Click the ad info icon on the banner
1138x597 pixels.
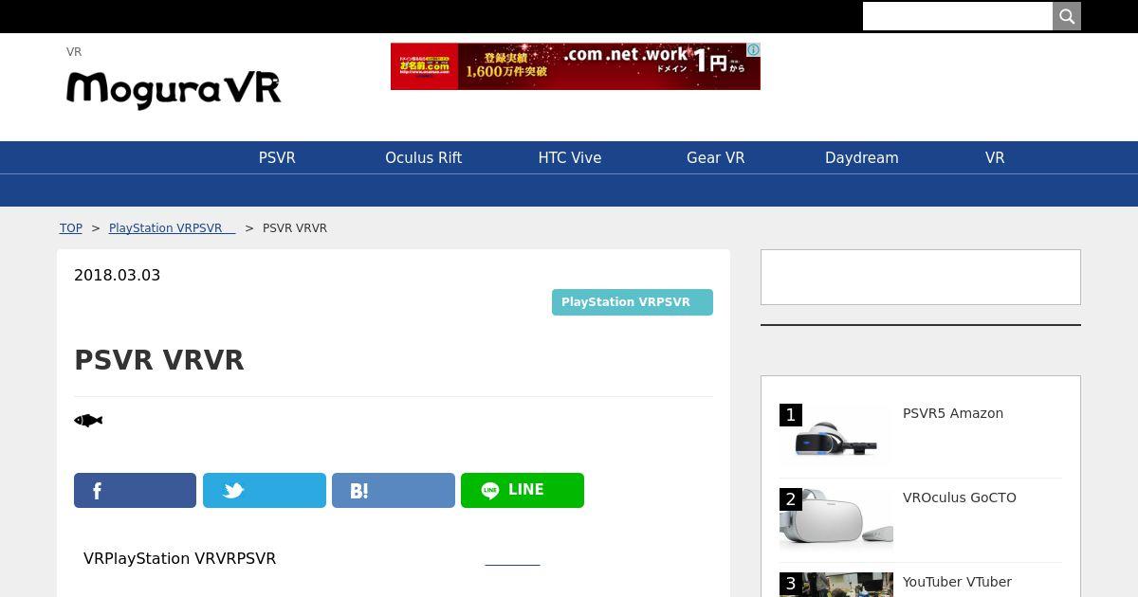tap(753, 50)
